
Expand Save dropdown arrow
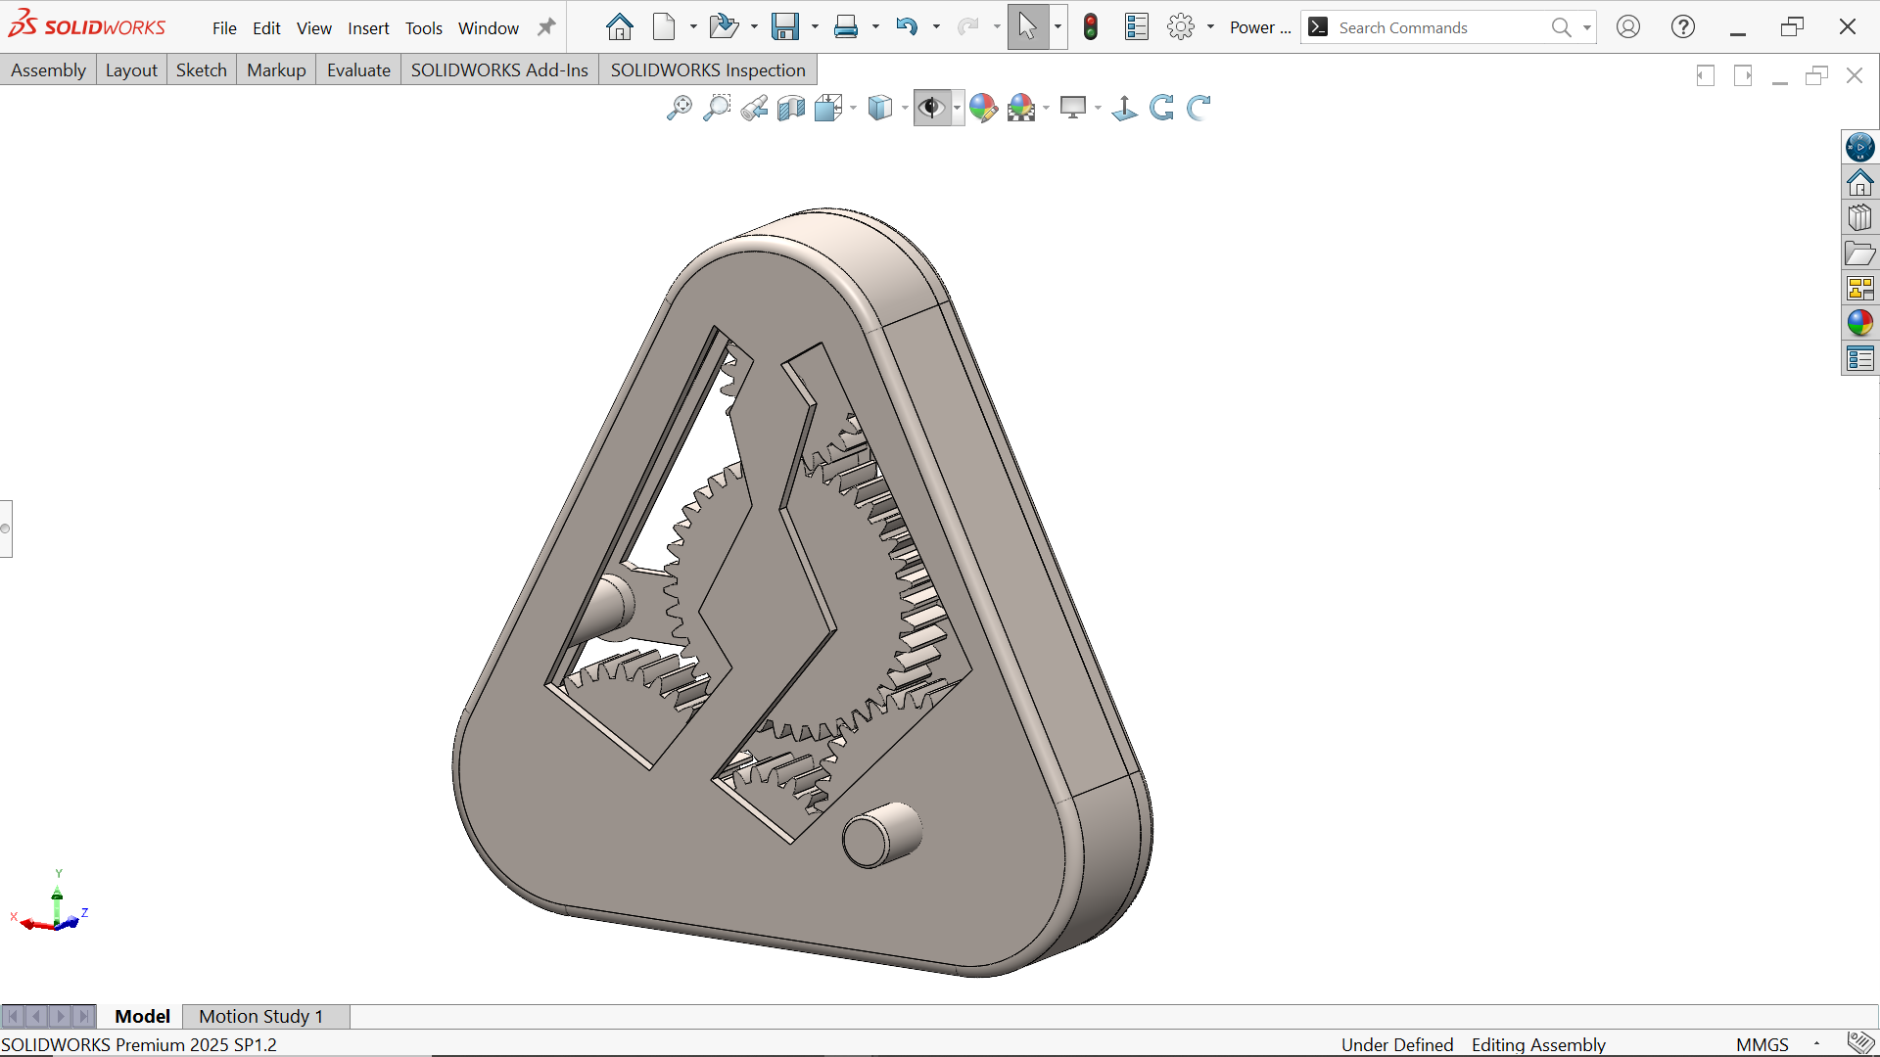coord(815,27)
